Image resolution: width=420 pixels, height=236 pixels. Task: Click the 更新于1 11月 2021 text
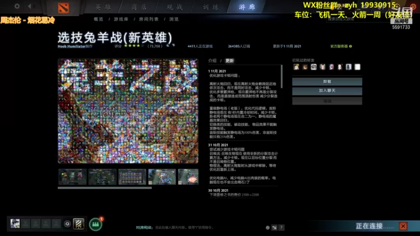tap(287, 46)
